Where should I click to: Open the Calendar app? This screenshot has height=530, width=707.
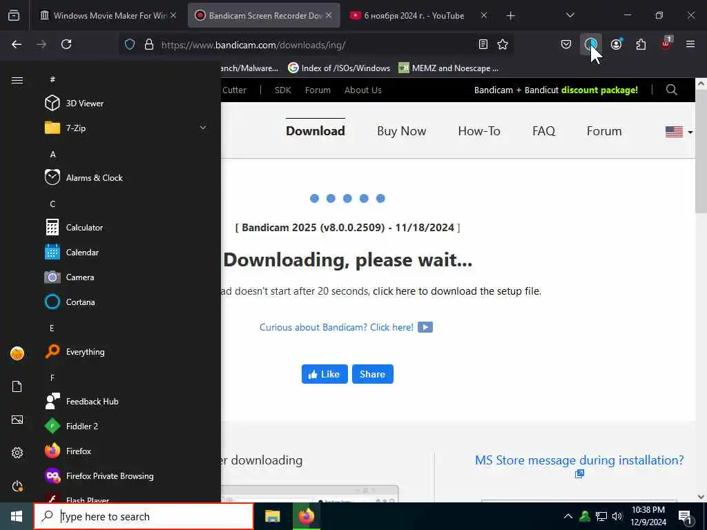(72, 253)
